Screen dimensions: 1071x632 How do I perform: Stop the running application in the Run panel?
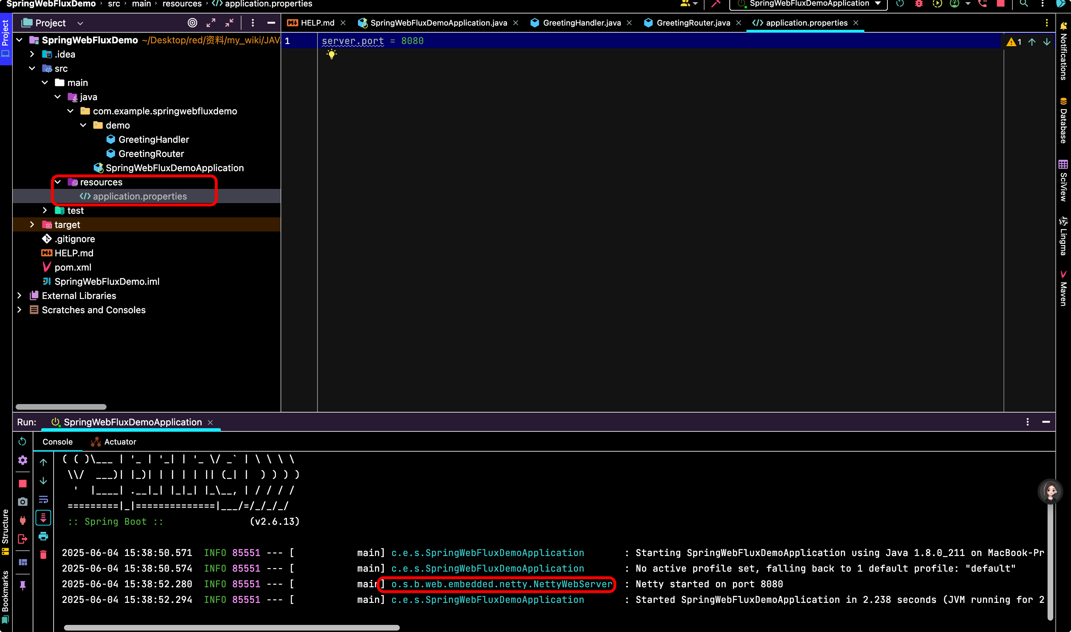coord(23,483)
